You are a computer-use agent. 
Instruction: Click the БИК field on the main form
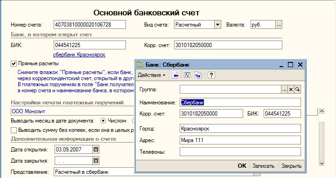(90, 45)
